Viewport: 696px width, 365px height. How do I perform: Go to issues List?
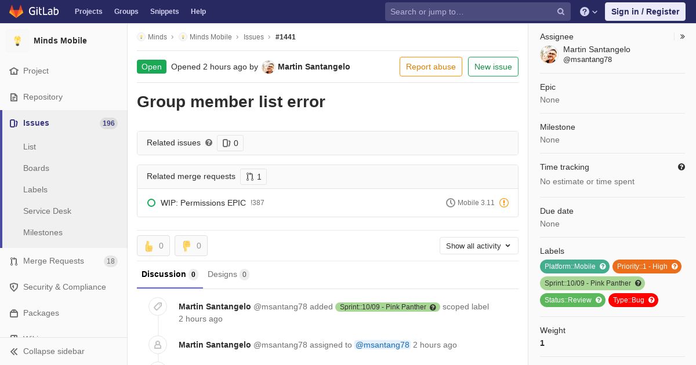point(30,147)
